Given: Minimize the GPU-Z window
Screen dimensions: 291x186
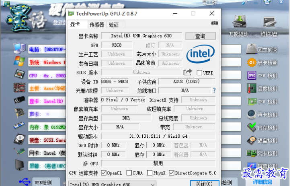Looking at the screenshot, I should pos(175,14).
